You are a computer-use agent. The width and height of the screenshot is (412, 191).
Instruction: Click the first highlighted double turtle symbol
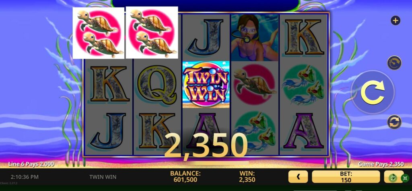point(98,33)
